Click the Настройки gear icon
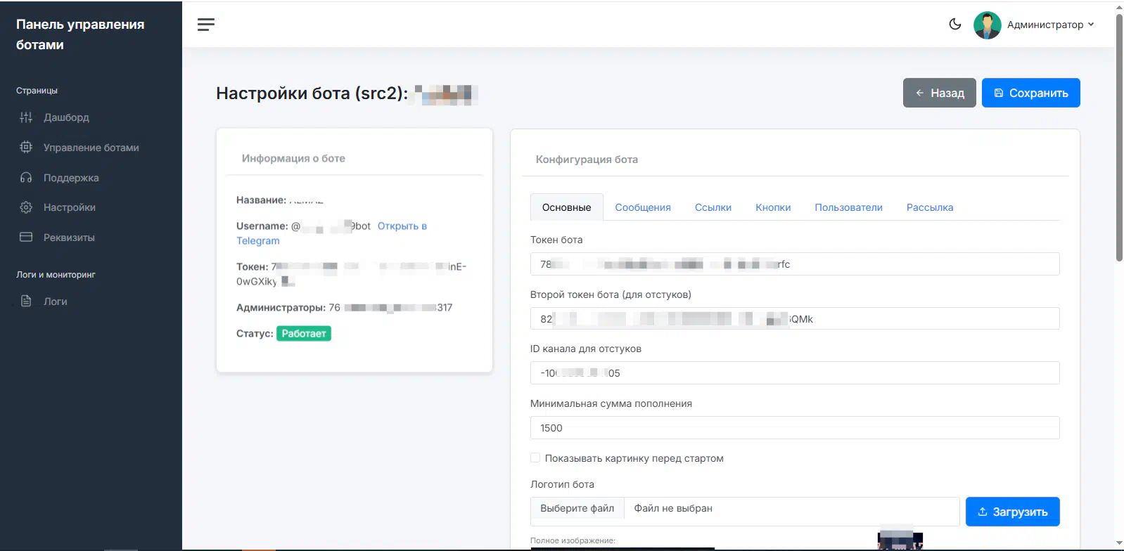Viewport: 1124px width, 551px height. point(26,207)
